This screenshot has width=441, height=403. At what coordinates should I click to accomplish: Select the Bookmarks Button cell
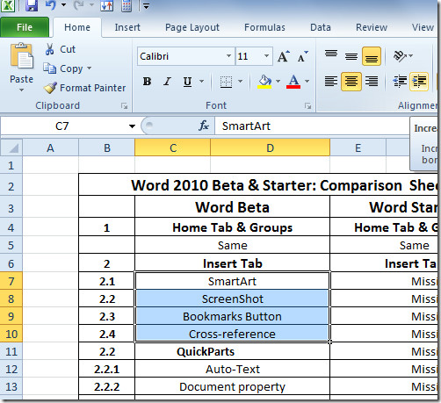[232, 316]
